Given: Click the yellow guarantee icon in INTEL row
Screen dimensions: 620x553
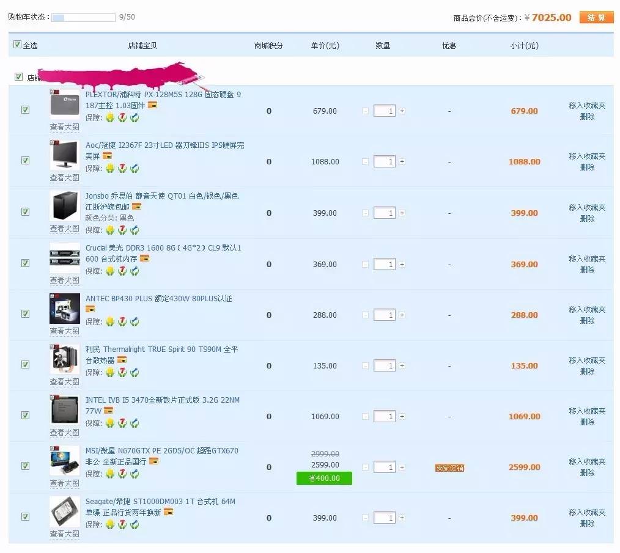Looking at the screenshot, I should coord(110,423).
